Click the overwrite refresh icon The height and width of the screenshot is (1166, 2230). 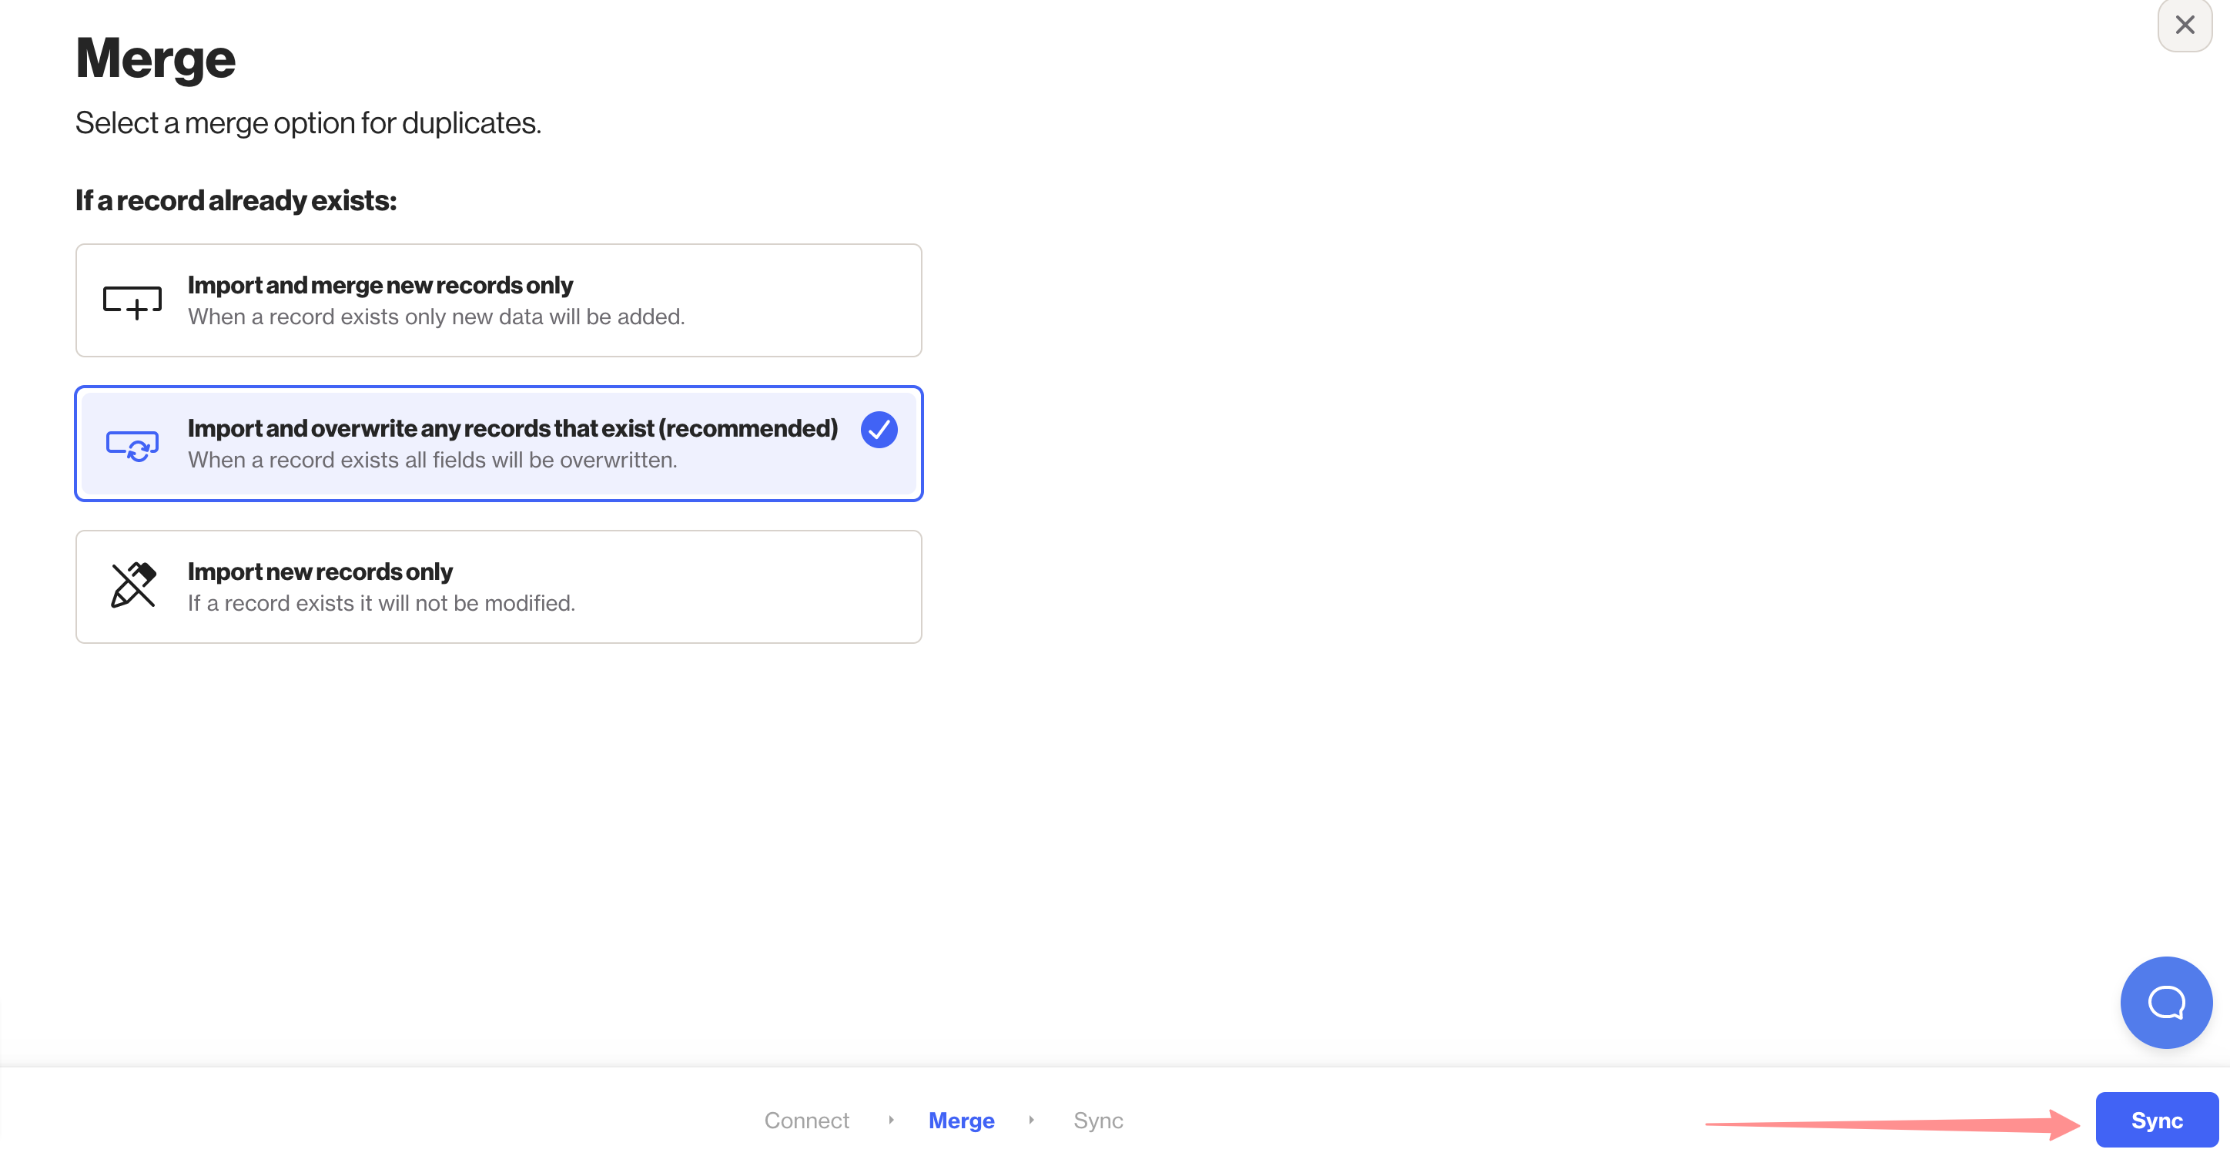click(x=132, y=446)
